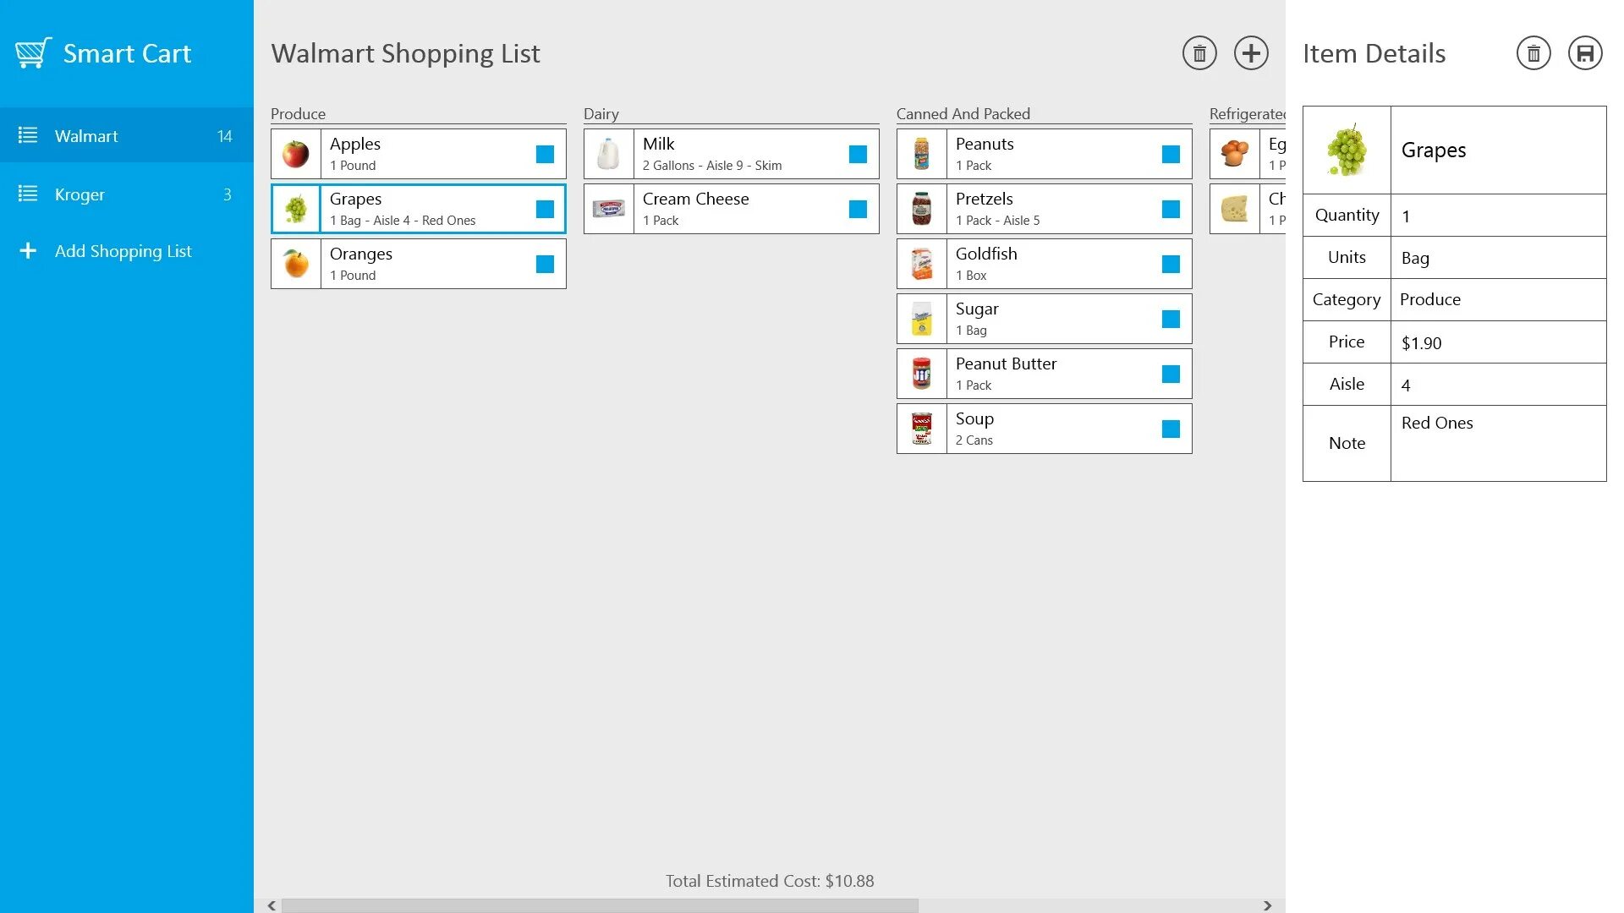1624x913 pixels.
Task: Click the Grapes thumbnail in Item Details
Action: pos(1346,150)
